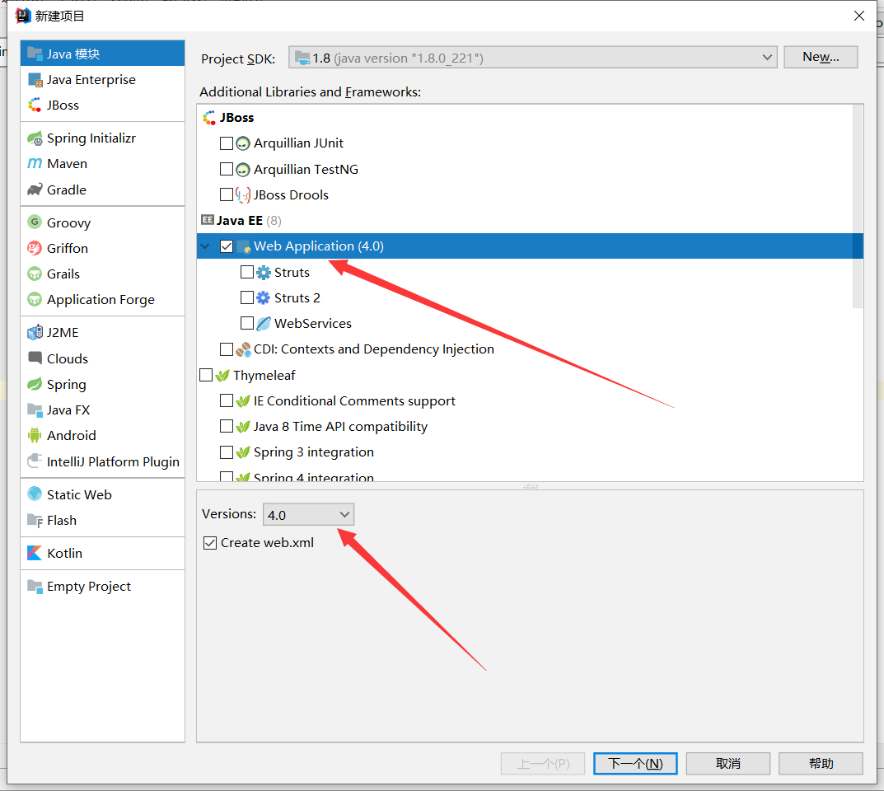Click the Web Application (4.0) row icon
Image resolution: width=884 pixels, height=791 pixels.
pos(244,247)
